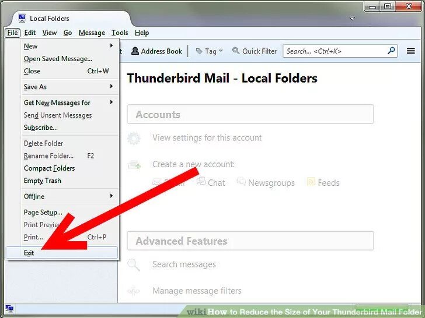Click the Create new account icon
The width and height of the screenshot is (425, 318).
(x=134, y=164)
